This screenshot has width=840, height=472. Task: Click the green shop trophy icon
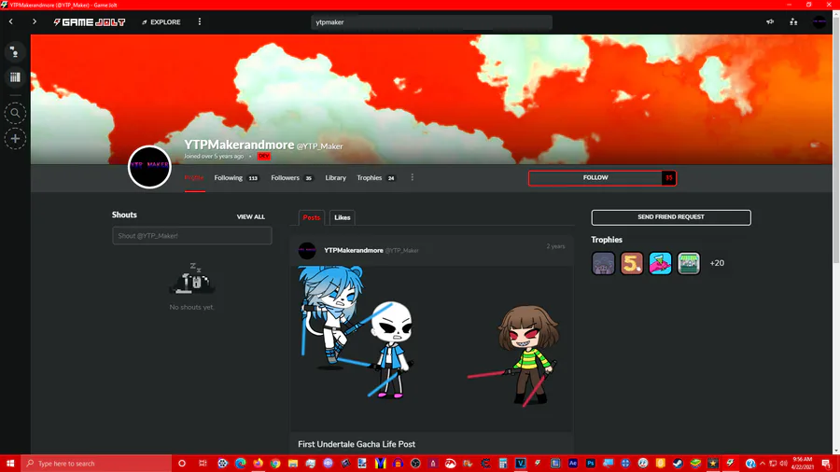pyautogui.click(x=689, y=263)
